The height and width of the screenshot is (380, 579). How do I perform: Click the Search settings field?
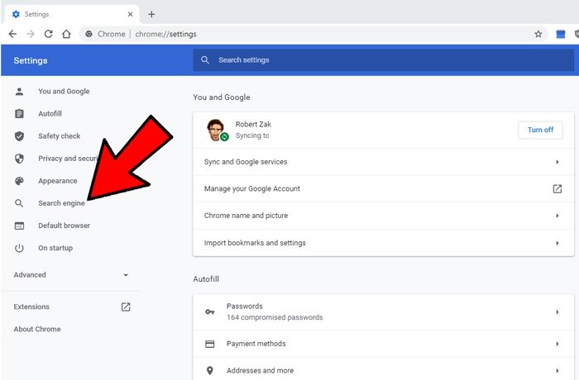click(380, 60)
